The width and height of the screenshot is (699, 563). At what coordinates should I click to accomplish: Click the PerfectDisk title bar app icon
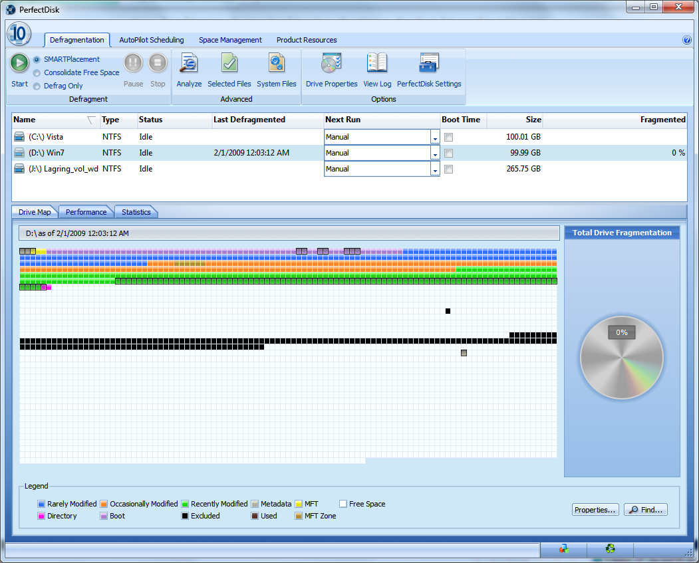[11, 9]
